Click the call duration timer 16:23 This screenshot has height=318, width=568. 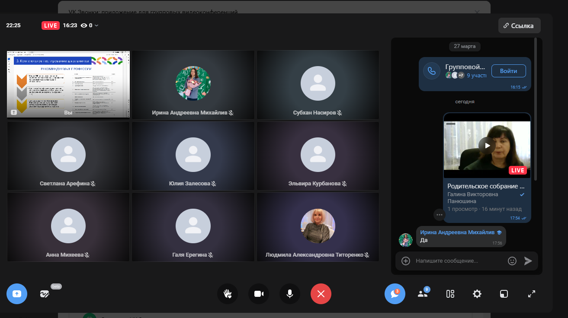[70, 25]
